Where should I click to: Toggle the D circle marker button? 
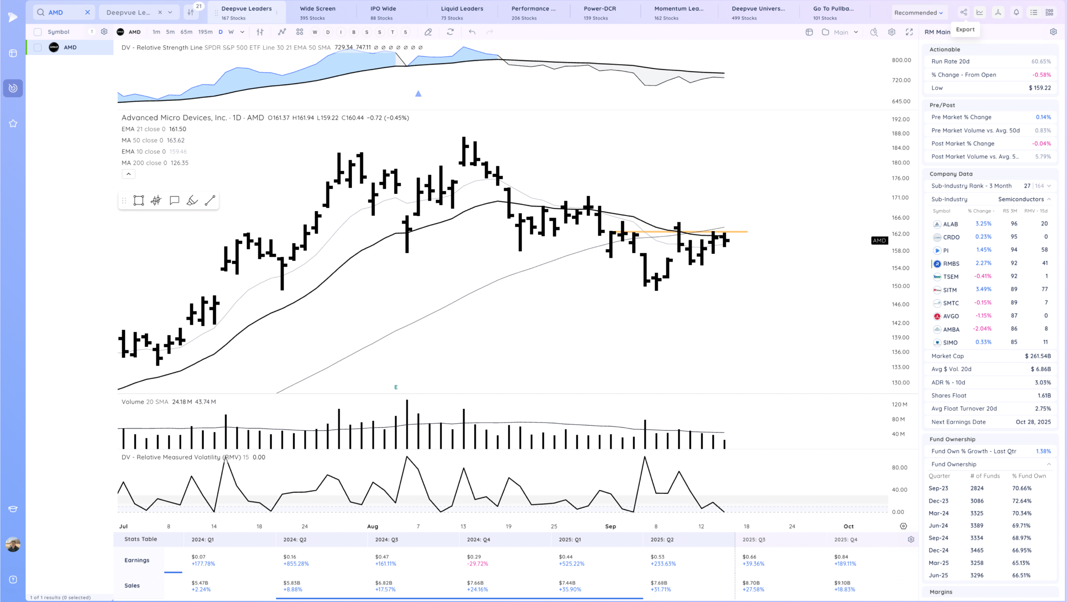point(328,32)
